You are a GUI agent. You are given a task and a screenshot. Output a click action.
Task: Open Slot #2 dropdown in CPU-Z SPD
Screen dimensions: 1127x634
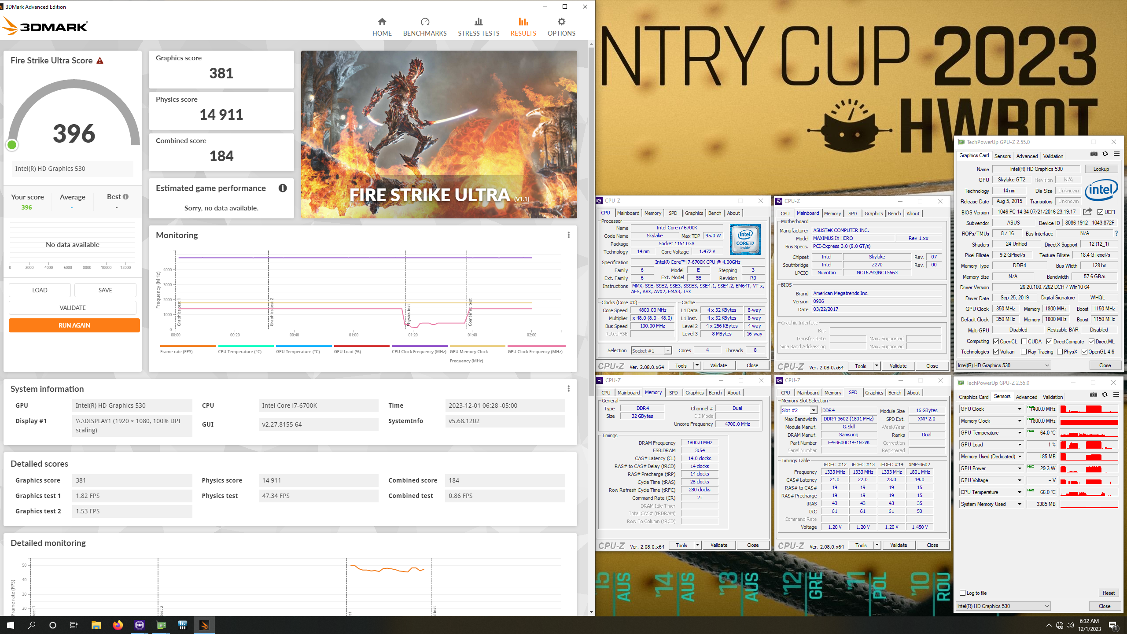814,410
